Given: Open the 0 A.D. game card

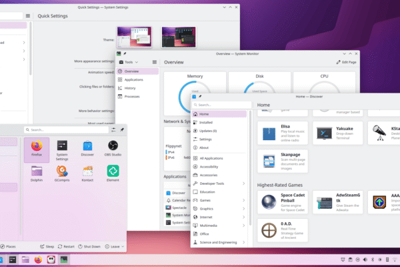Looking at the screenshot, I should click(x=283, y=230).
